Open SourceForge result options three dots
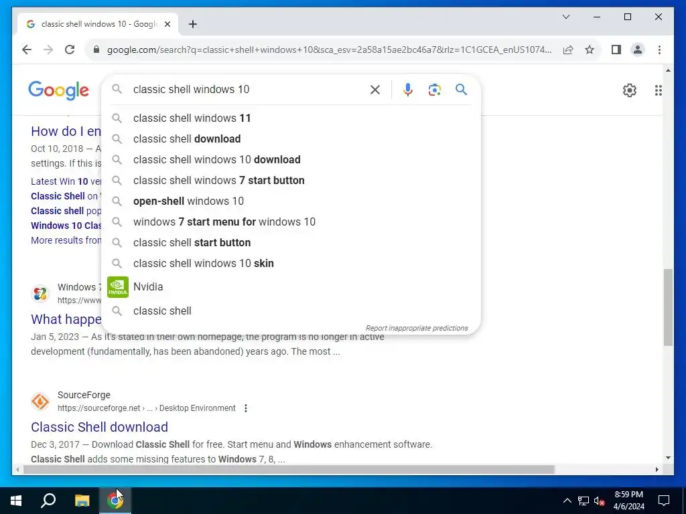 point(246,408)
